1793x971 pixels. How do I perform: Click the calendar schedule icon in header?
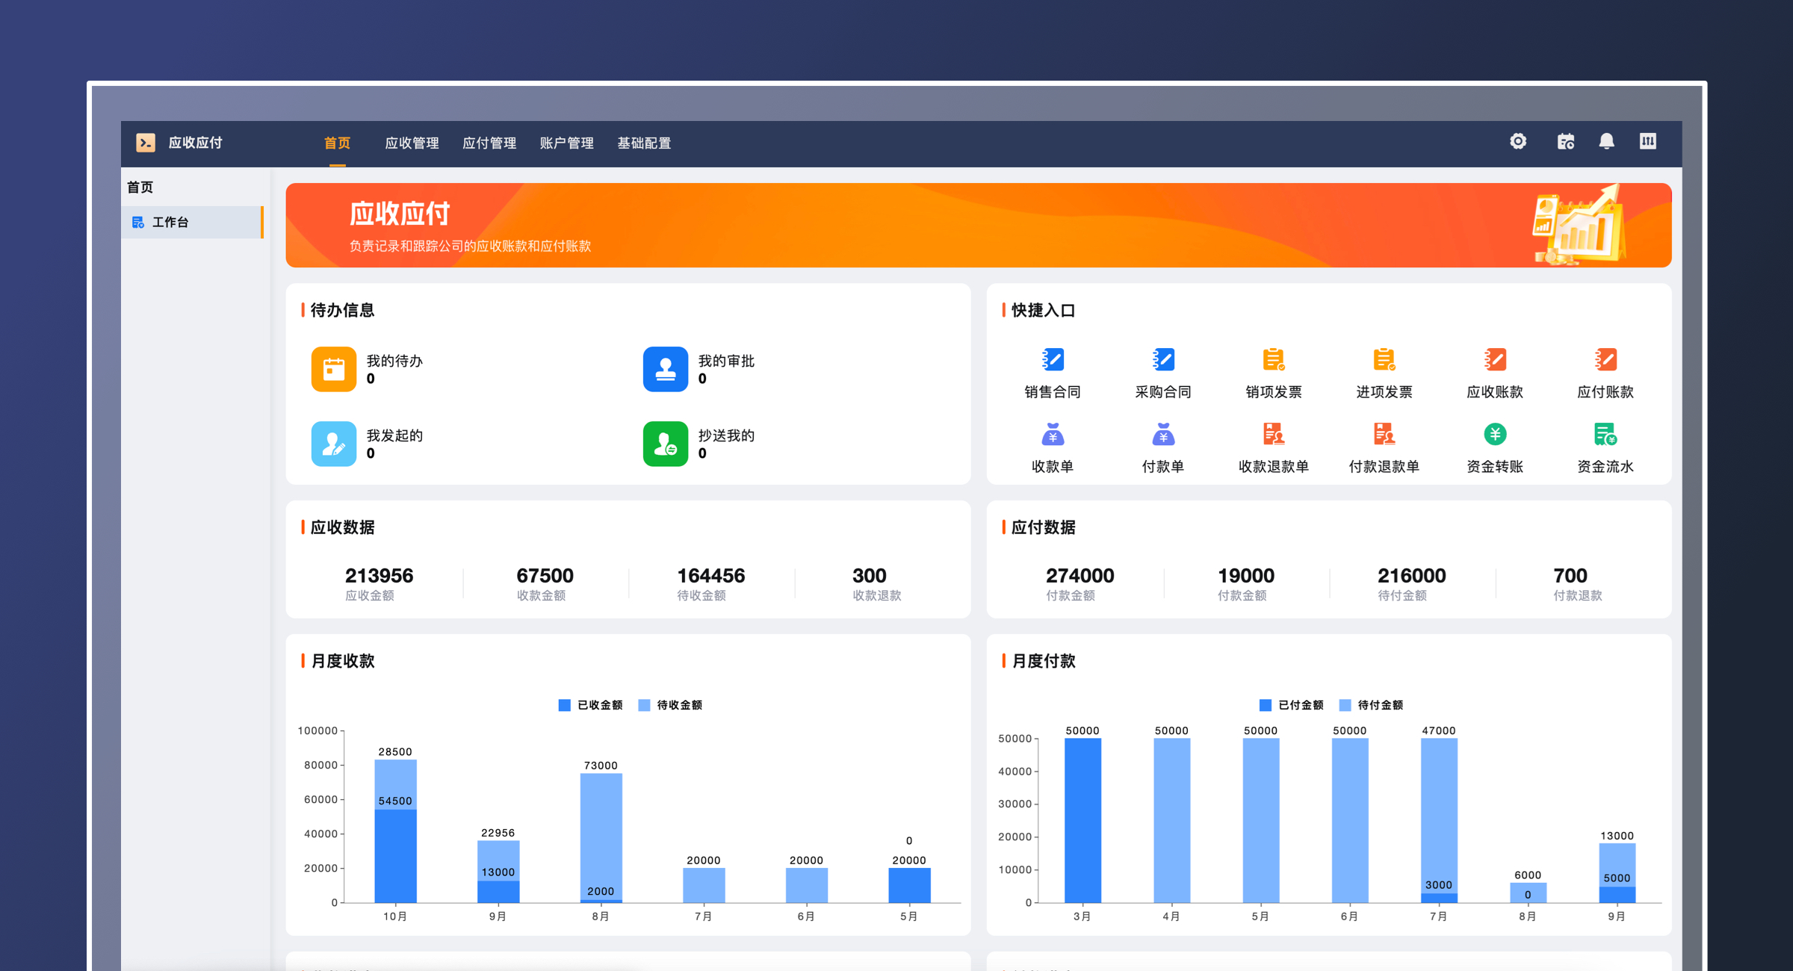pyautogui.click(x=1565, y=141)
